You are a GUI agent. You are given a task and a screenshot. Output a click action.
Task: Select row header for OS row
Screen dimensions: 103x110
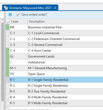[x=8, y=74]
